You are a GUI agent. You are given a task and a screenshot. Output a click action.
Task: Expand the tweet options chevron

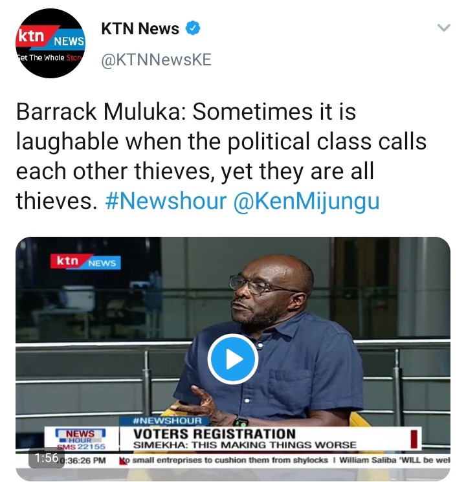pyautogui.click(x=443, y=28)
